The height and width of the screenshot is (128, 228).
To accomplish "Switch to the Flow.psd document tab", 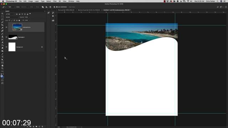I will pyautogui.click(x=66, y=10).
